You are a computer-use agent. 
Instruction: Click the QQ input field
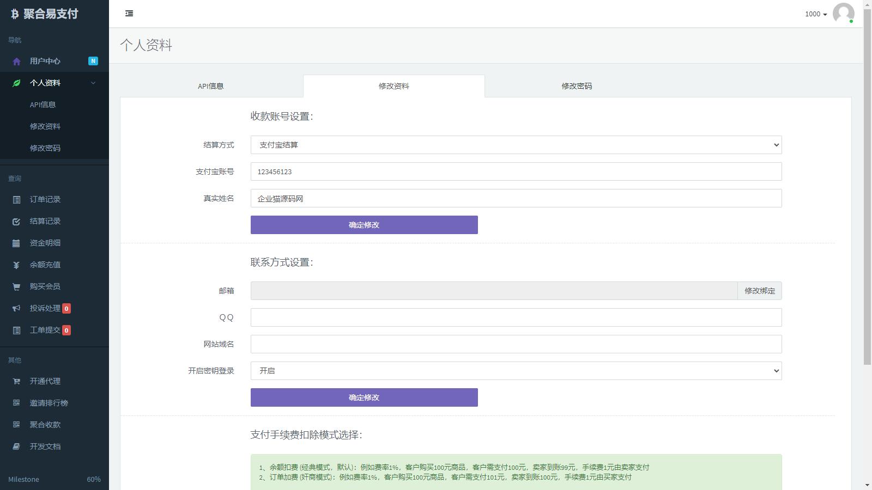[x=516, y=317]
